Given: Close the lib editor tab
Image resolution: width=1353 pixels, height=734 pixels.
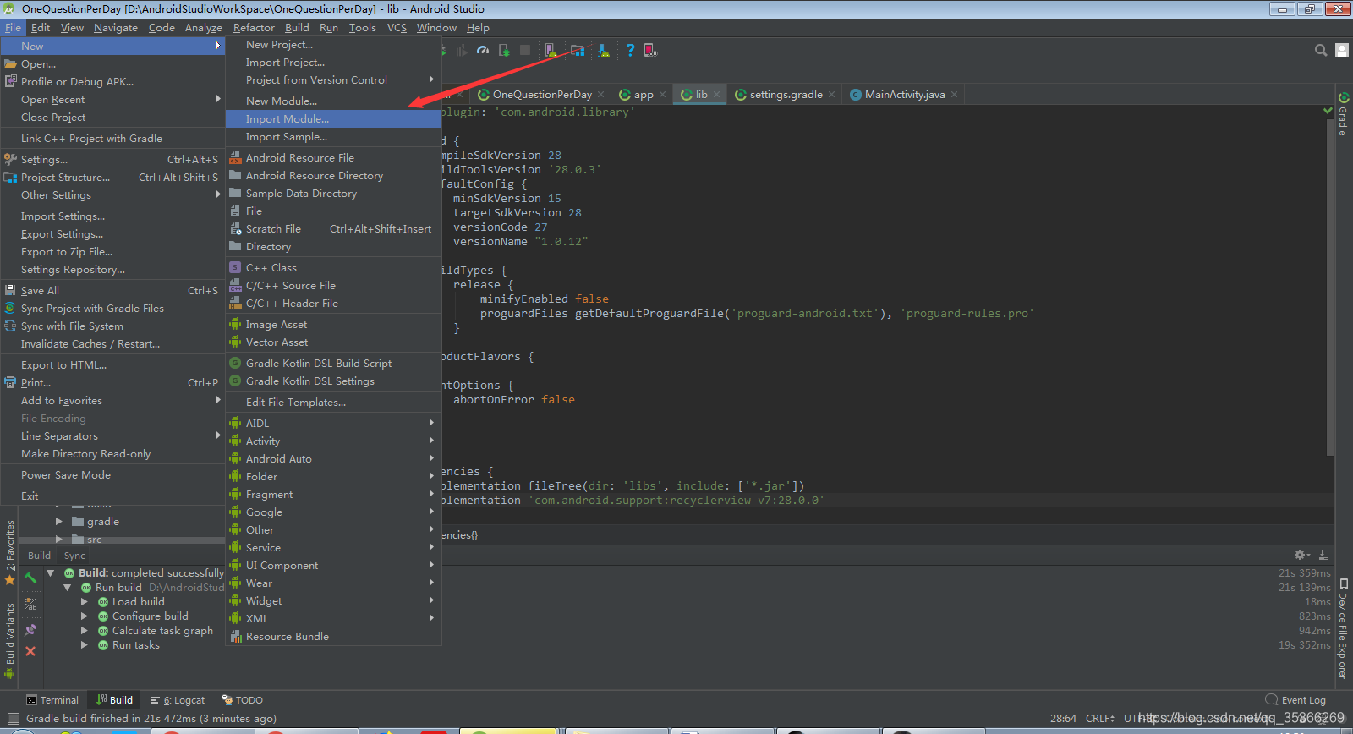Looking at the screenshot, I should pyautogui.click(x=716, y=95).
